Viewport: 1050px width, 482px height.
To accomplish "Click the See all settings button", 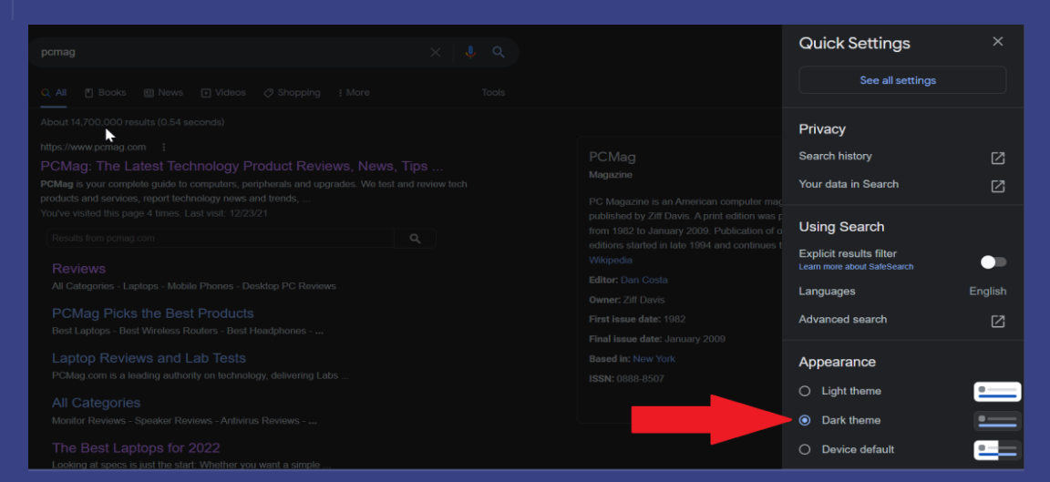I will click(902, 80).
